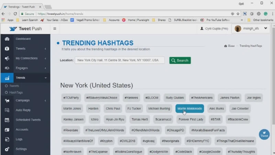This screenshot has height=155, width=275.
Task: Select the #Riverdale hashtag
Action: pos(71,130)
